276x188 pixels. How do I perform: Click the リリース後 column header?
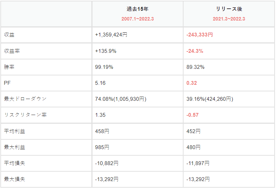[x=229, y=9]
